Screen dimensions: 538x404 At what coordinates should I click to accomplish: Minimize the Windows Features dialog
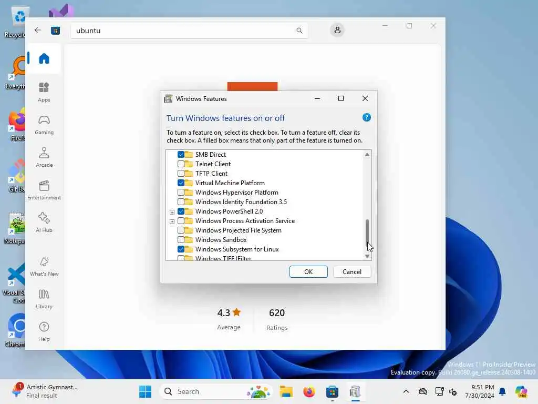click(x=317, y=98)
